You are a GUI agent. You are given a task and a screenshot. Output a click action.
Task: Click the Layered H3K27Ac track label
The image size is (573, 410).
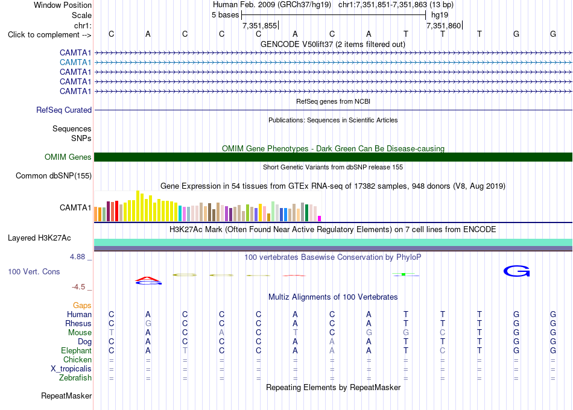tap(39, 238)
